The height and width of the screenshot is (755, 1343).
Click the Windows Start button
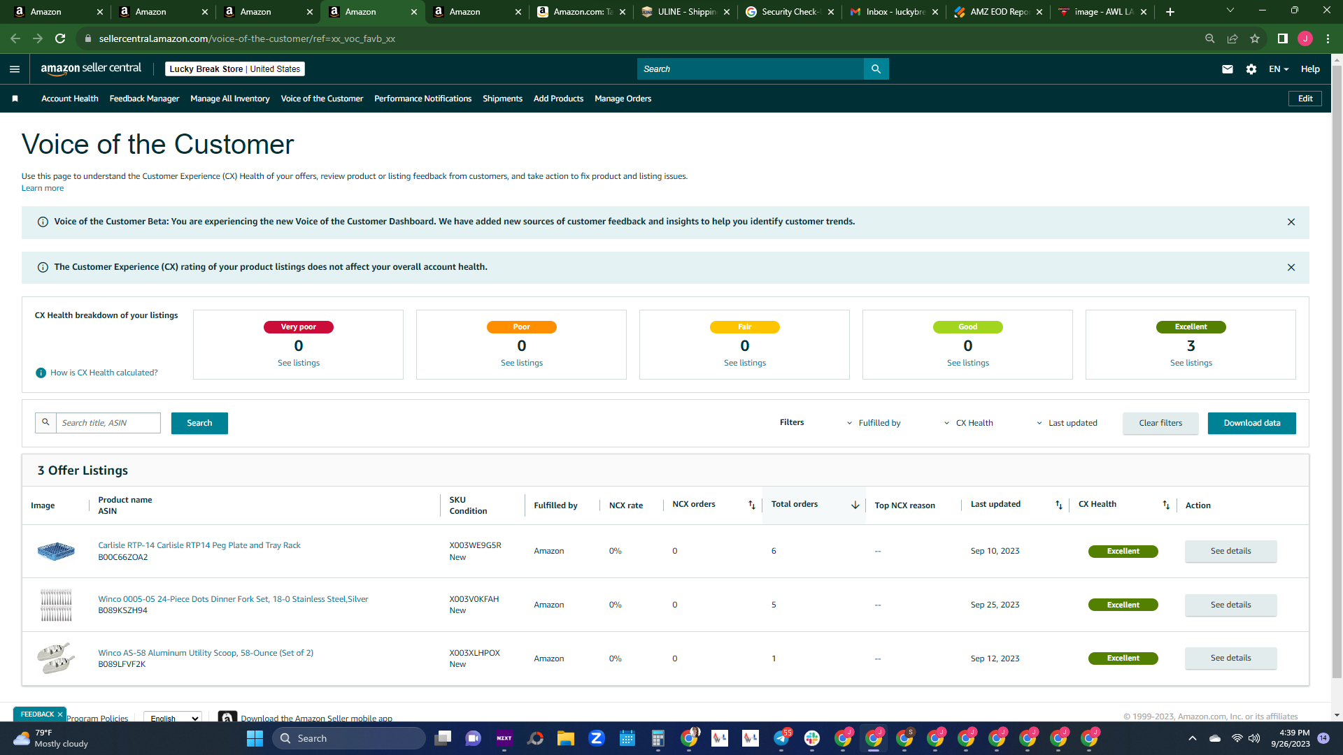[255, 738]
